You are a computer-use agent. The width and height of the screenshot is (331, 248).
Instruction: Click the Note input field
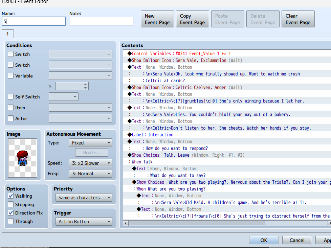102,21
